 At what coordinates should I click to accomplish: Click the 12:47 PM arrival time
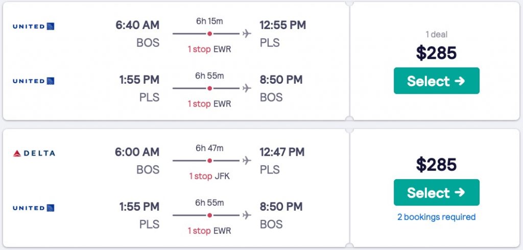click(282, 152)
